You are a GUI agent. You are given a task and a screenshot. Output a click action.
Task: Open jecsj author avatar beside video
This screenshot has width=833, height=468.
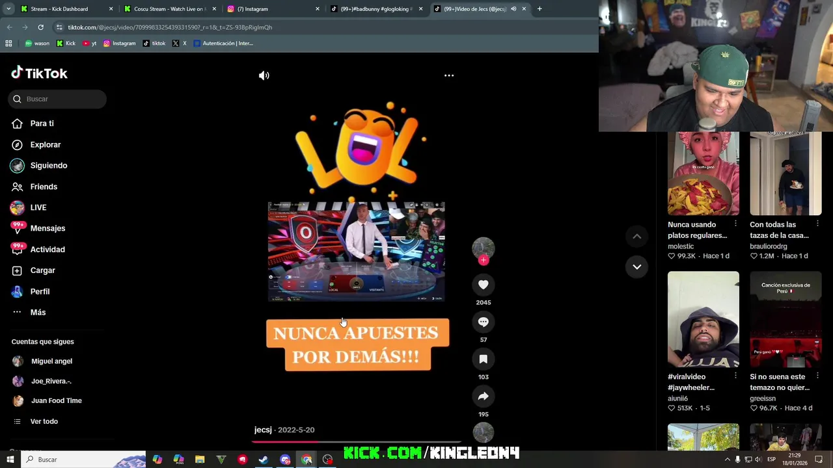483,248
